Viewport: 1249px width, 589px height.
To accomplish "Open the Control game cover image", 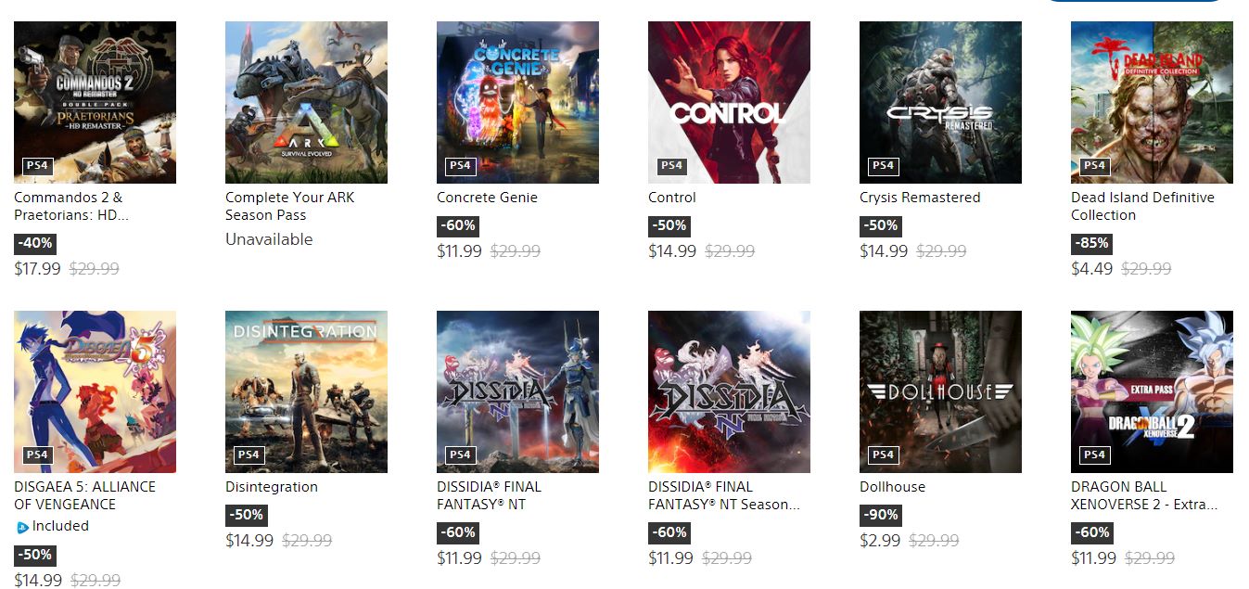I will [729, 102].
